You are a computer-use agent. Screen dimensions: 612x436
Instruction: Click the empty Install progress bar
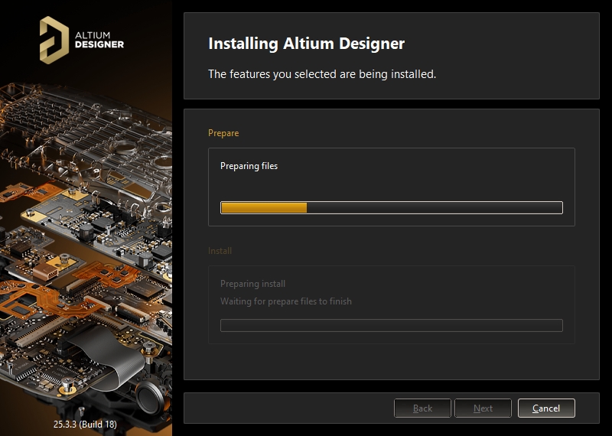click(x=391, y=326)
